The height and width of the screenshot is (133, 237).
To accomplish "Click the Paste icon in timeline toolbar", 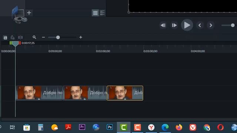I will point(12,37).
